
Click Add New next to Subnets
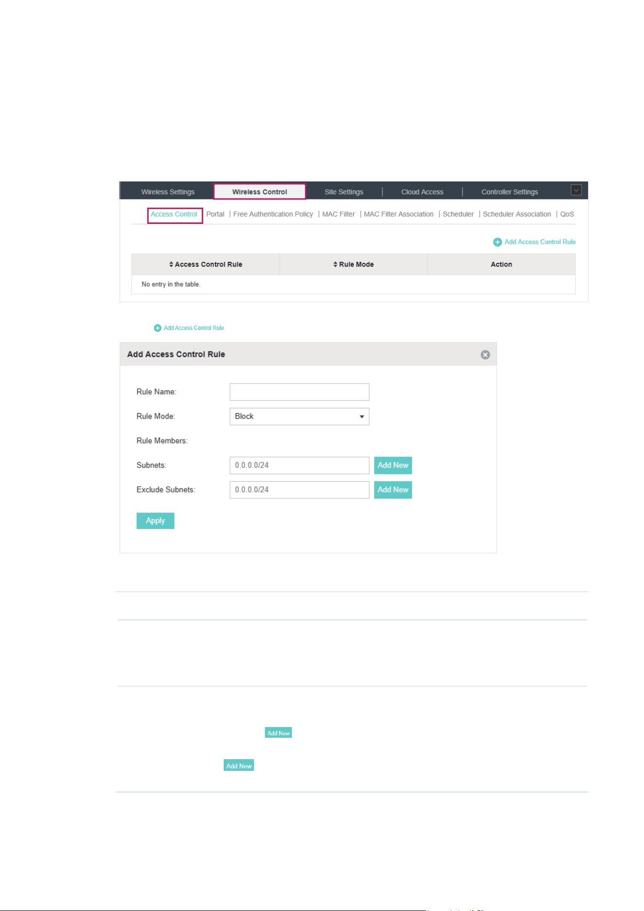393,465
